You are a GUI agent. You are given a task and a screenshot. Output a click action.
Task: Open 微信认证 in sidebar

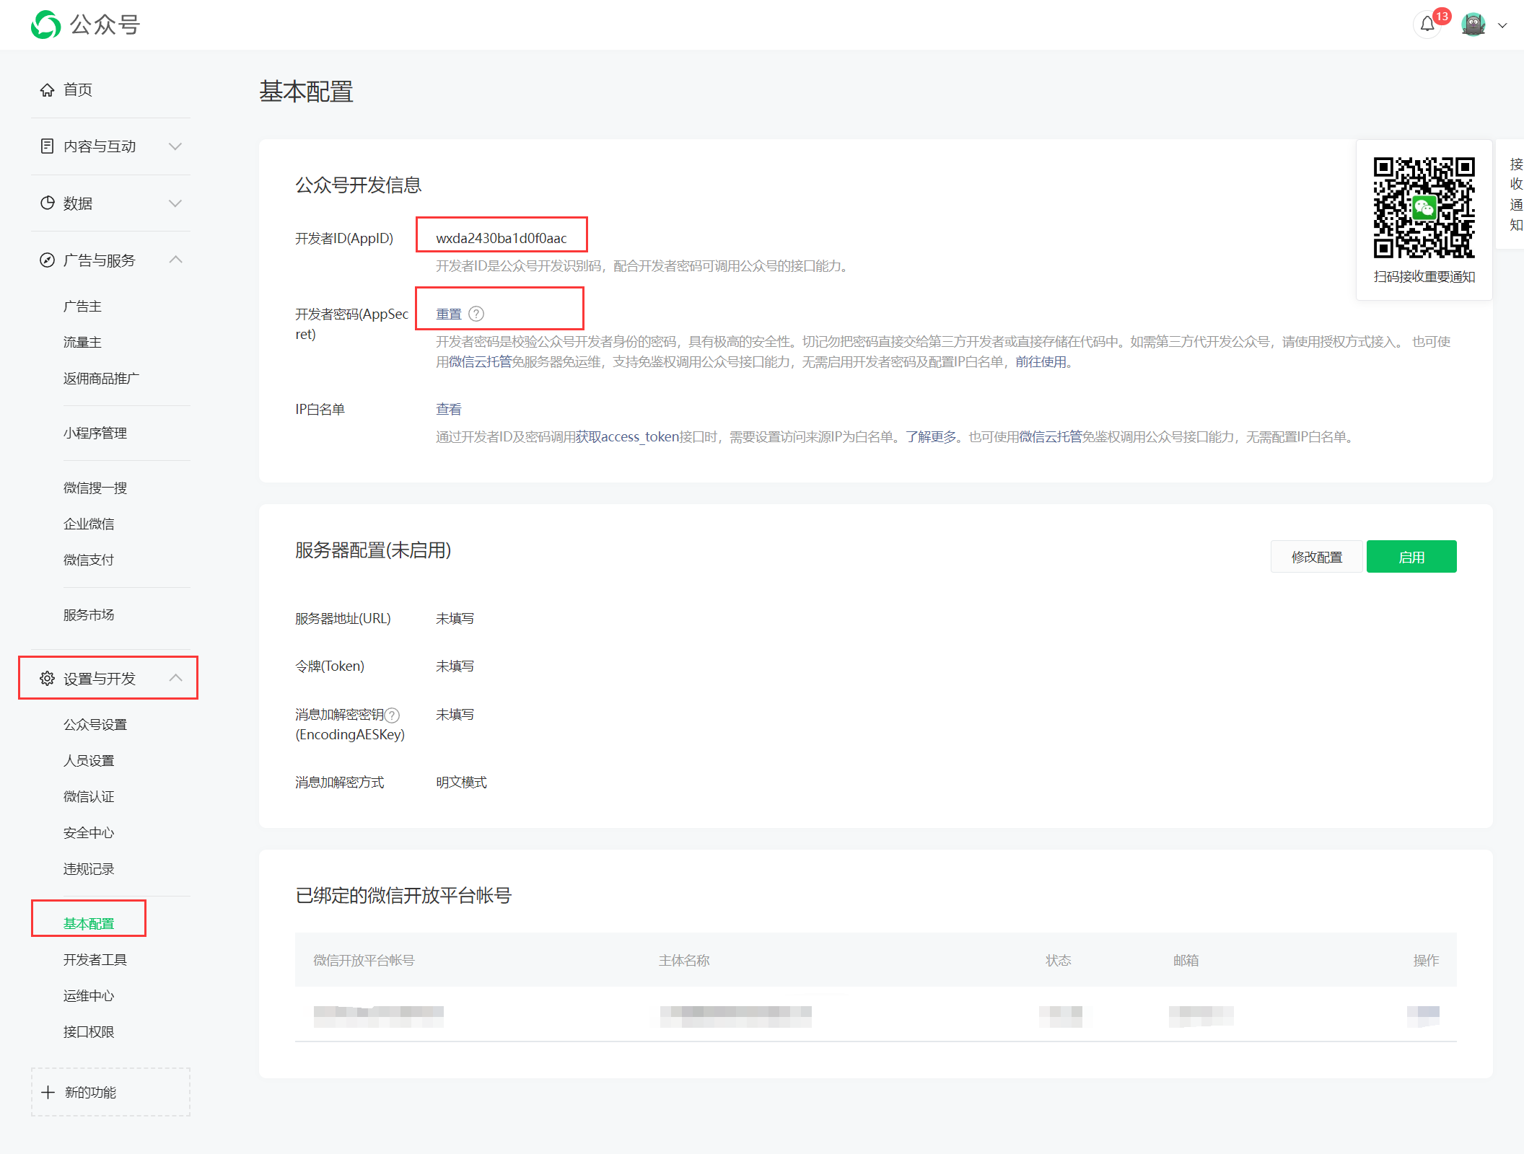coord(89,797)
